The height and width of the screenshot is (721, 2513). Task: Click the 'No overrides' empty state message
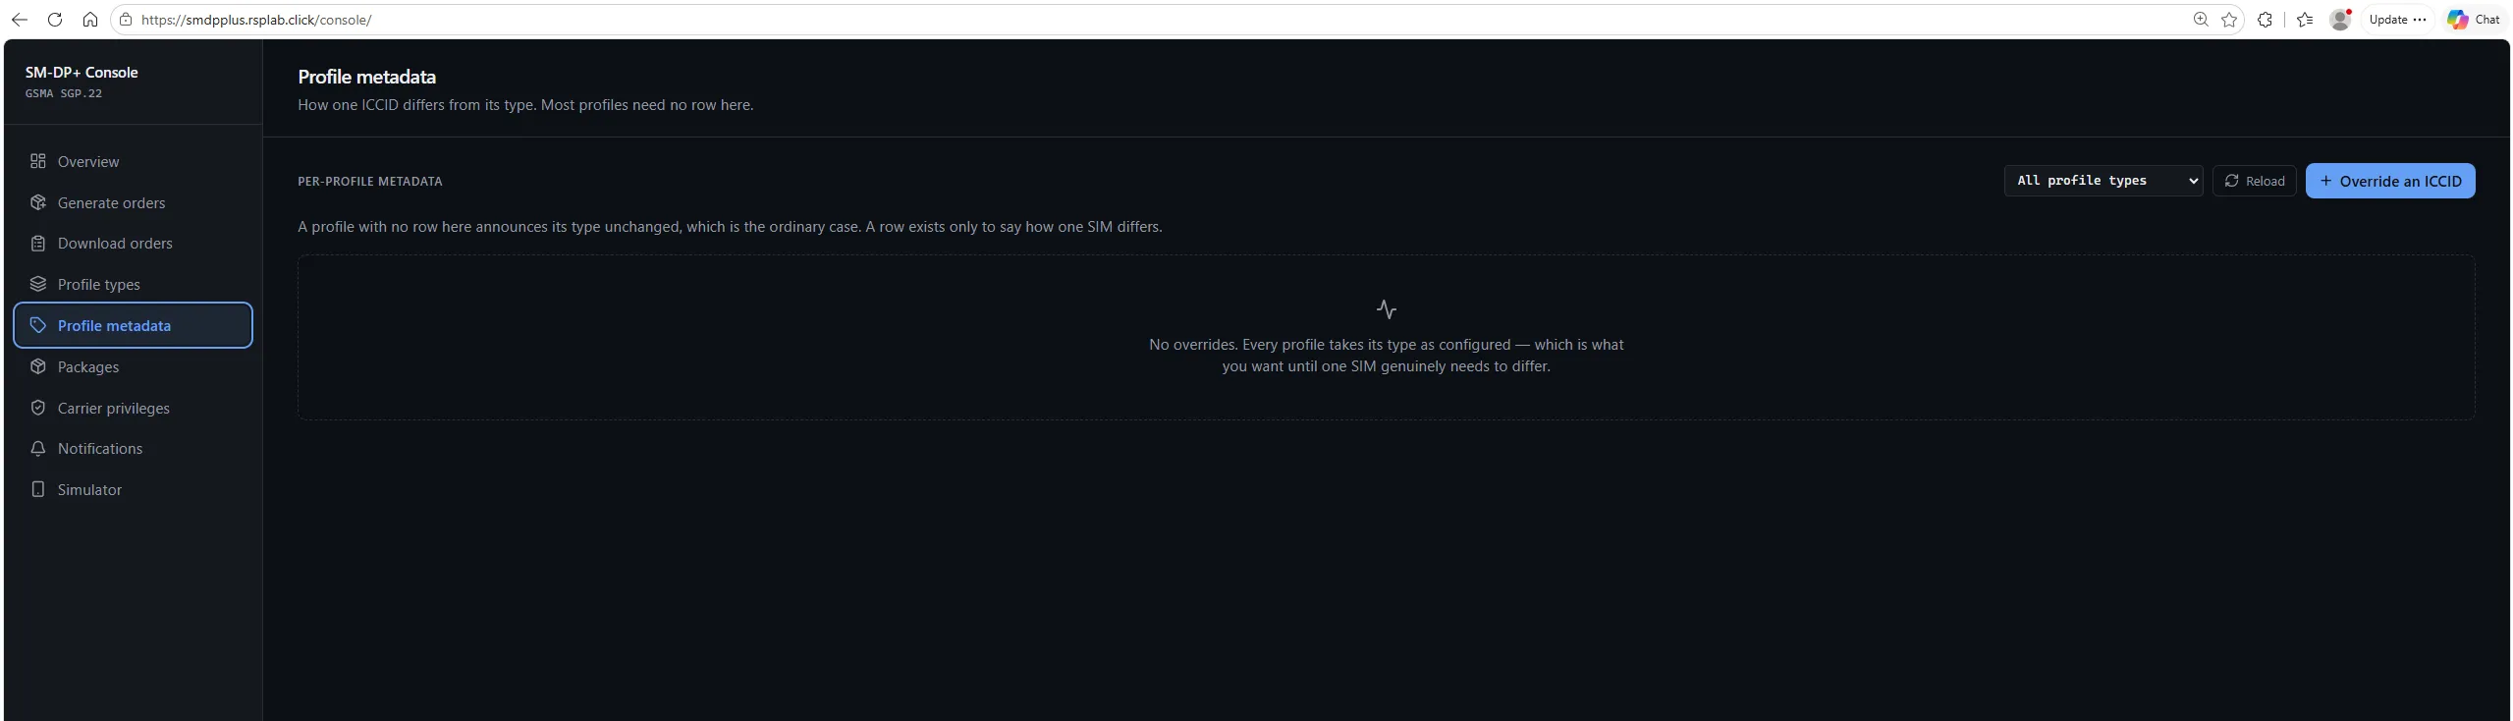(x=1386, y=356)
